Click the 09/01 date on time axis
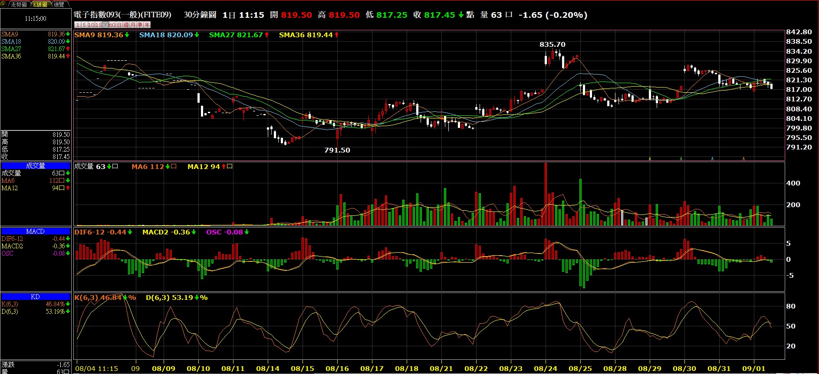 pos(754,369)
